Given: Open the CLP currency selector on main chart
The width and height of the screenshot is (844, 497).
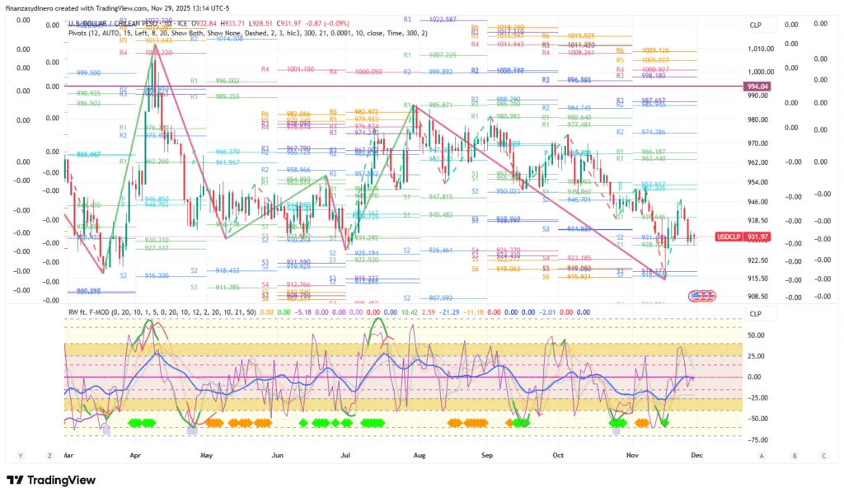Looking at the screenshot, I should point(756,25).
